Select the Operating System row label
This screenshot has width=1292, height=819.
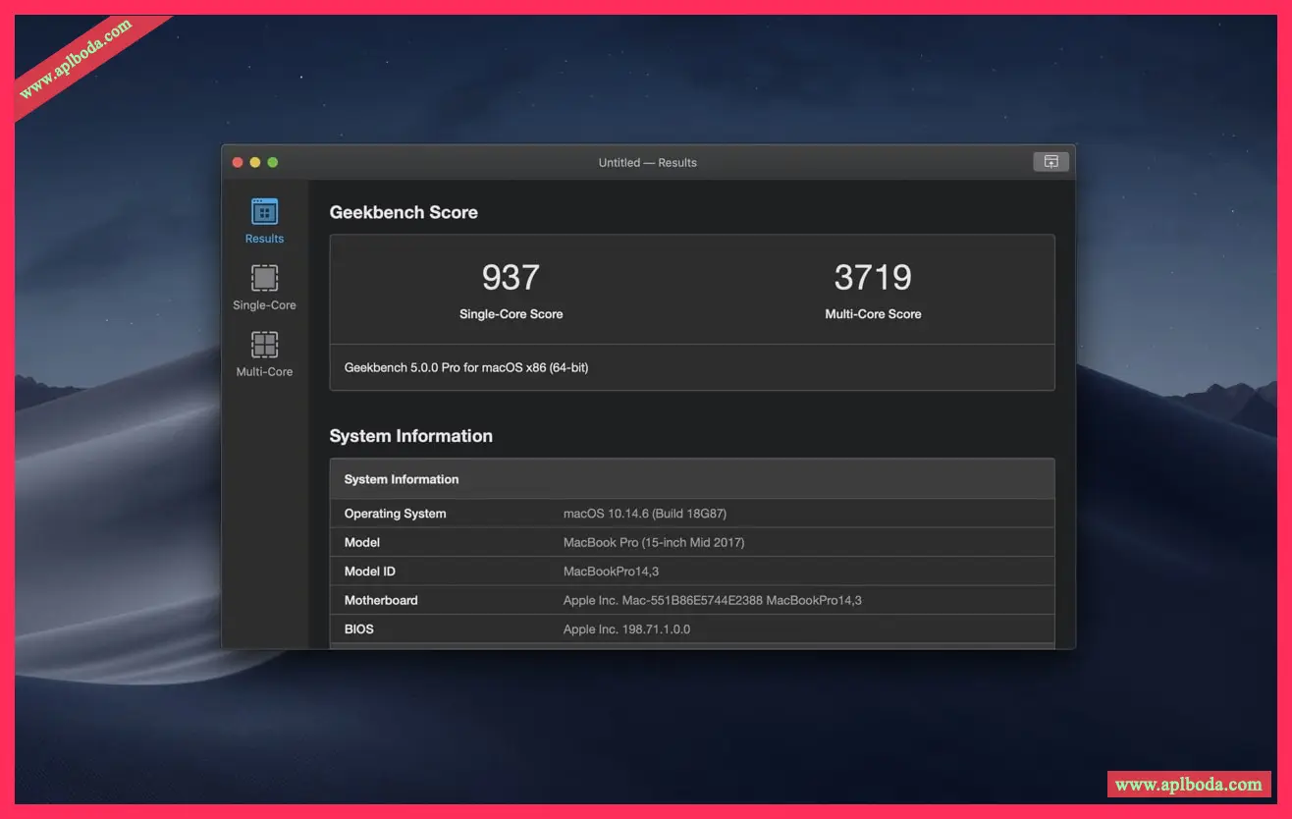click(395, 514)
